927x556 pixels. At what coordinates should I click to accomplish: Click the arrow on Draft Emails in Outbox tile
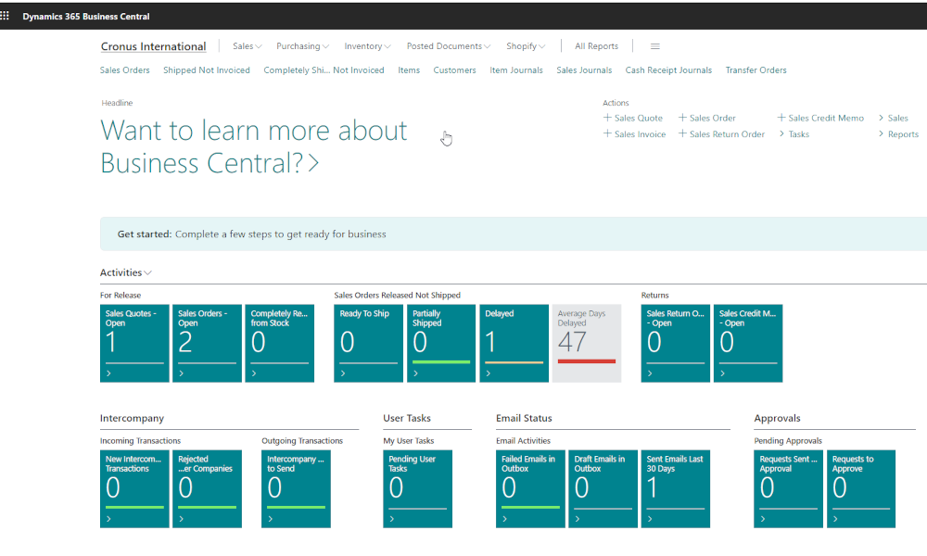pyautogui.click(x=578, y=519)
